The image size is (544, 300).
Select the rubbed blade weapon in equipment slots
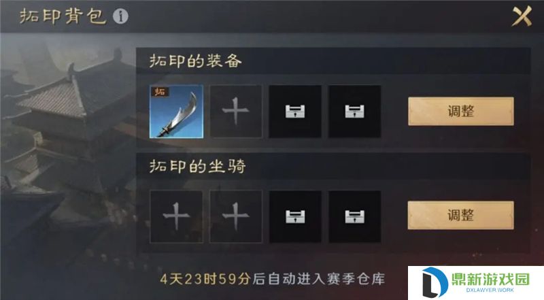pyautogui.click(x=176, y=112)
